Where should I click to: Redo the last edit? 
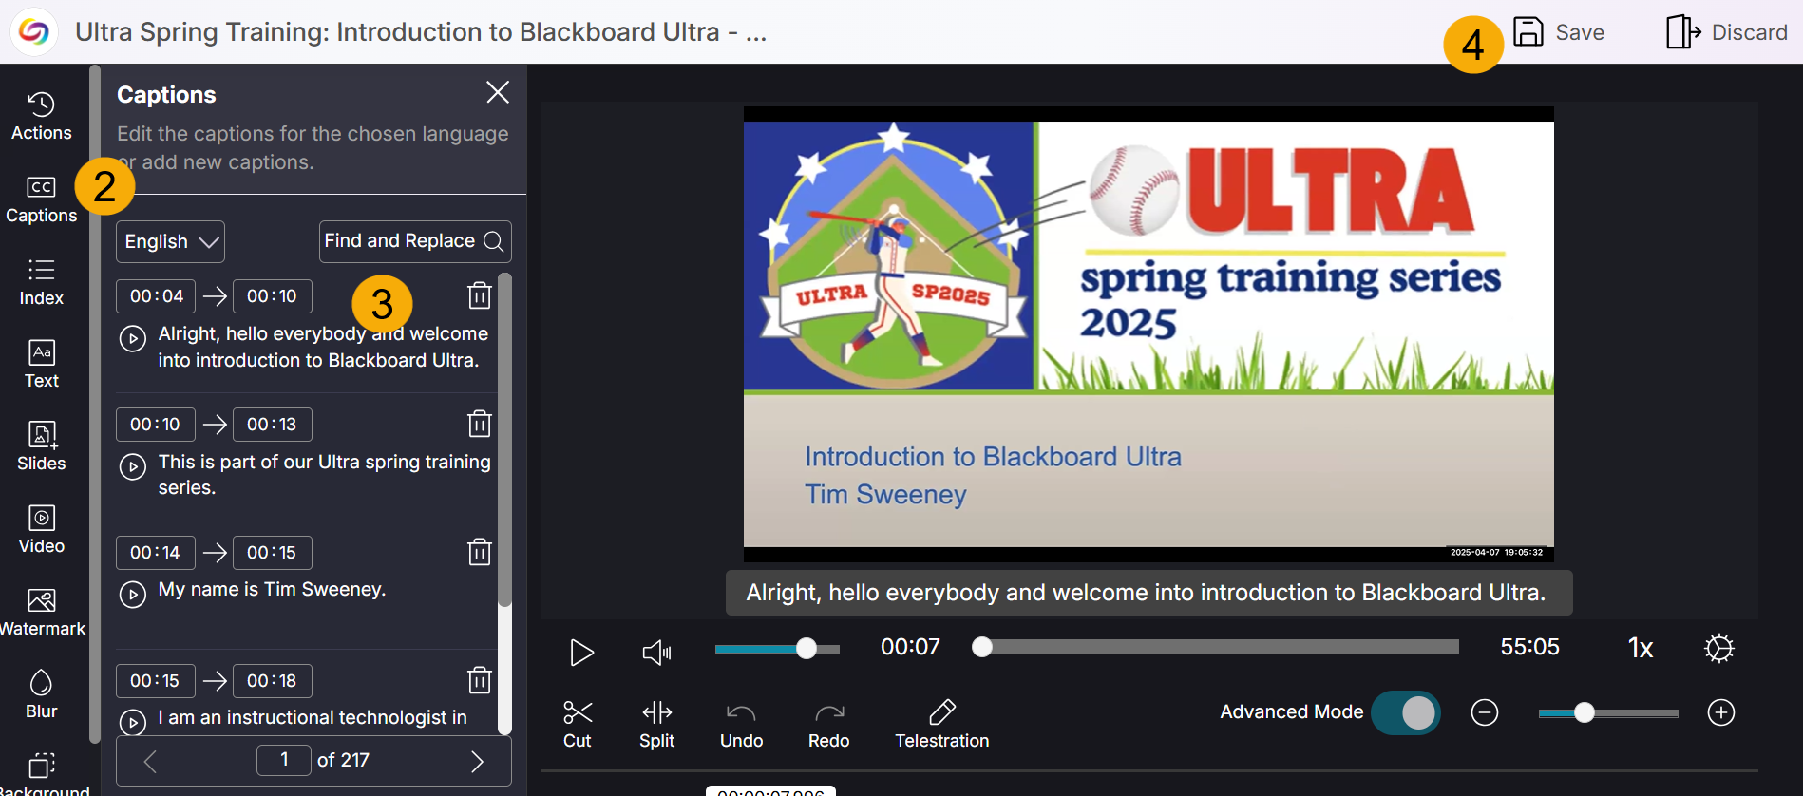click(829, 727)
